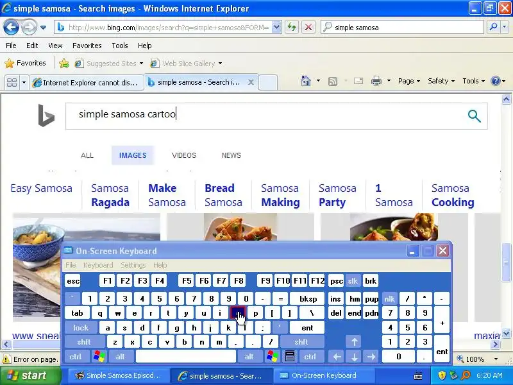Toggle the left alt key
The width and height of the screenshot is (513, 385).
click(121, 356)
